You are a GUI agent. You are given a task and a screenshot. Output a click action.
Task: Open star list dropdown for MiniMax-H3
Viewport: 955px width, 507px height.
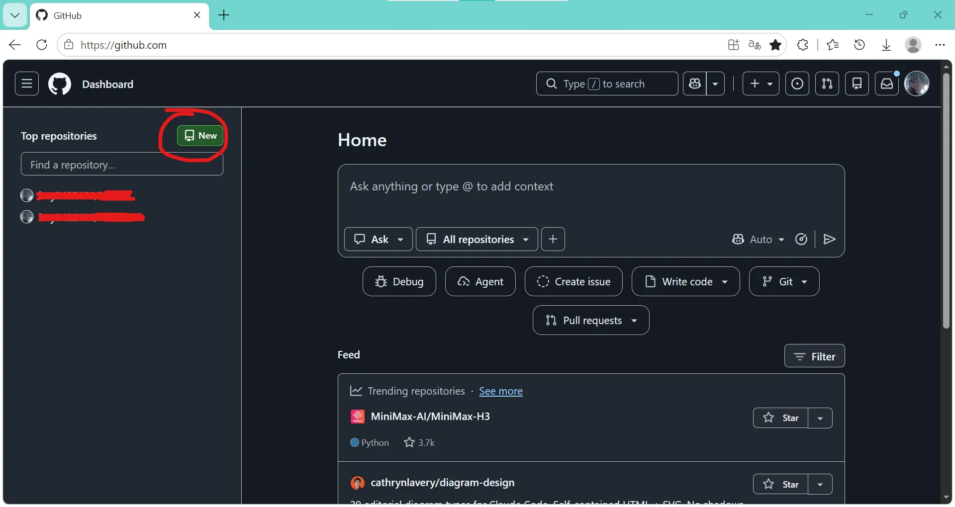click(820, 418)
